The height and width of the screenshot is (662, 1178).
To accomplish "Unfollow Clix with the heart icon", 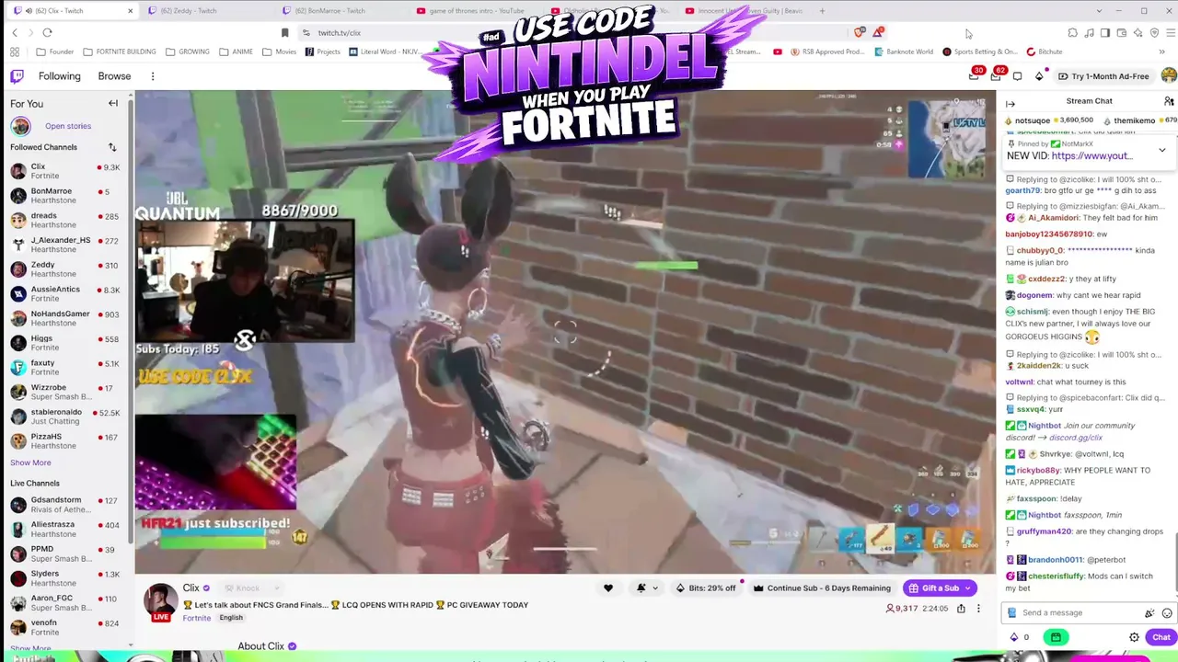I will [x=607, y=588].
